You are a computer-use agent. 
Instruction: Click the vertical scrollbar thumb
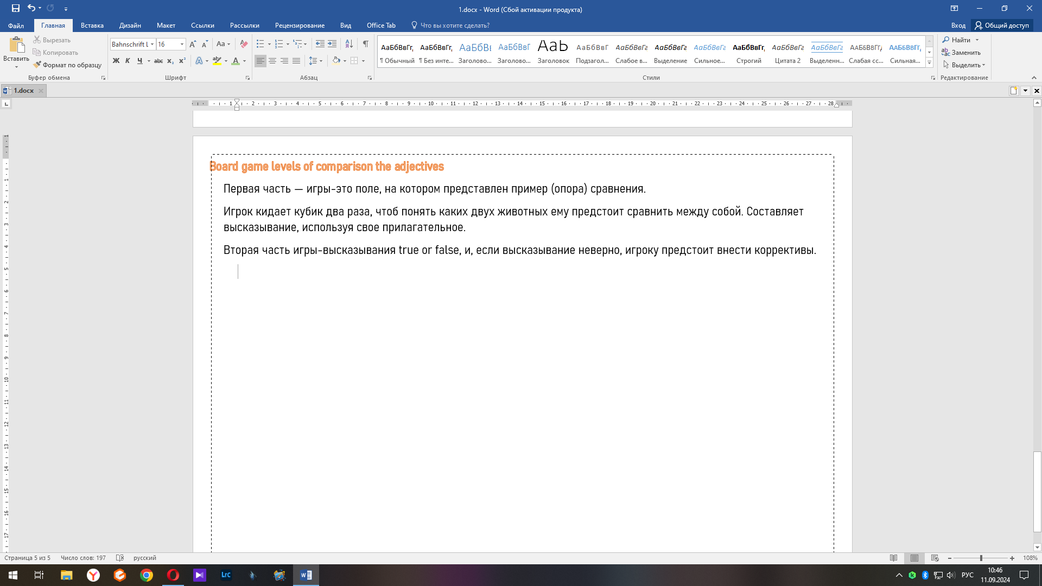coord(1037,492)
